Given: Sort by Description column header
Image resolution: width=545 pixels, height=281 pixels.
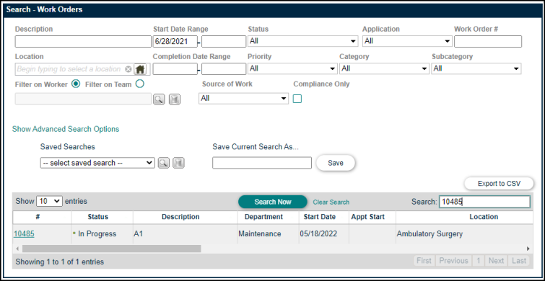Looking at the screenshot, I should pos(186,217).
